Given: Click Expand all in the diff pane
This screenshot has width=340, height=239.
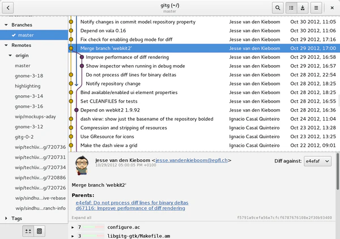Looking at the screenshot, I should coord(81,217).
